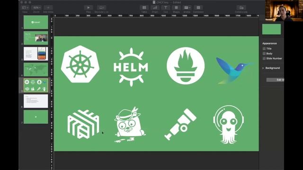Viewport: 303px width, 170px height.
Task: Enable the Slide Number checkbox
Action: [264, 58]
